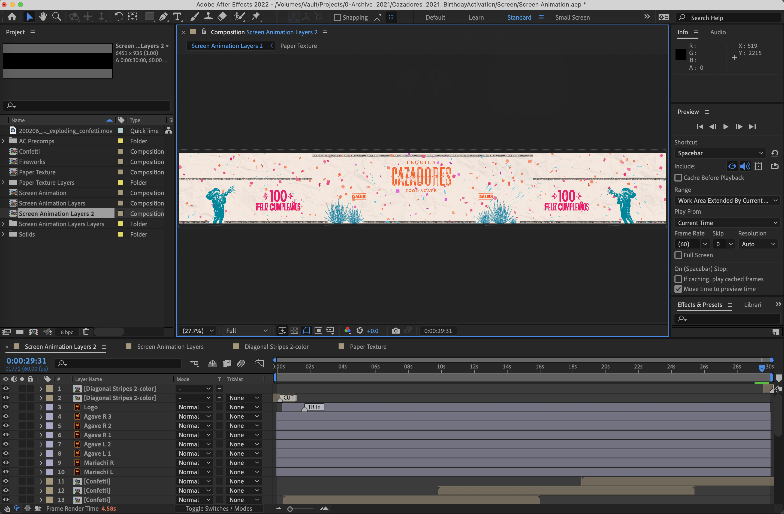Open Diagonal Stripes 2-color timeline tab

pyautogui.click(x=276, y=346)
